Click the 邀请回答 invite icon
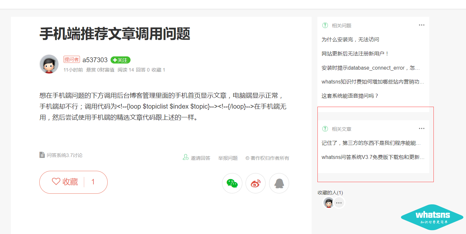 pyautogui.click(x=186, y=157)
